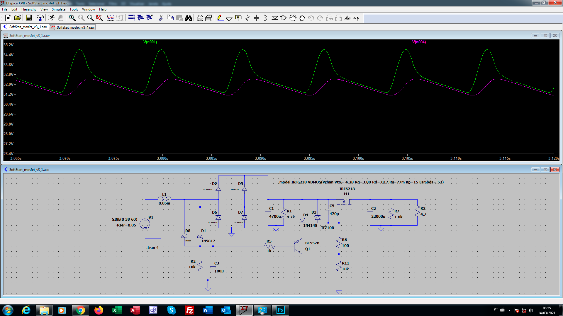
Task: Select the Place Ground tool
Action: [x=229, y=18]
